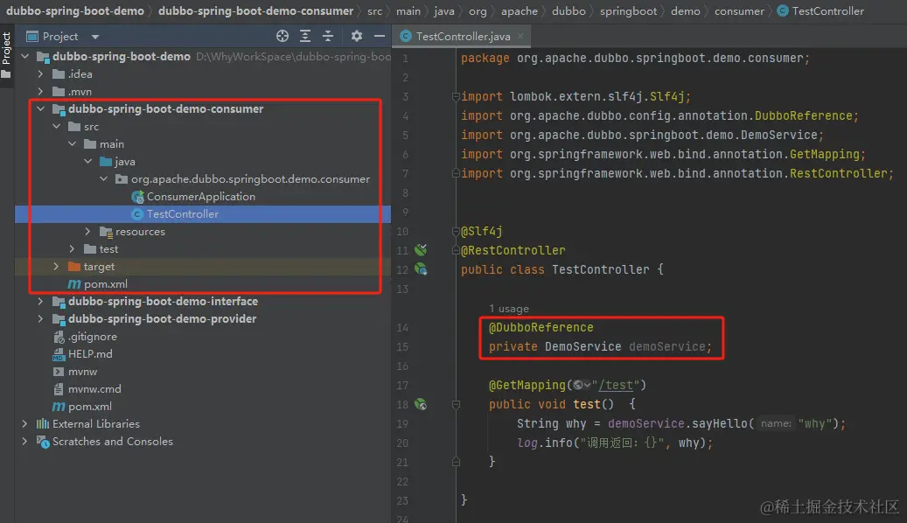Click the @RestController annotation on line 11
This screenshot has height=523, width=907.
pos(513,250)
